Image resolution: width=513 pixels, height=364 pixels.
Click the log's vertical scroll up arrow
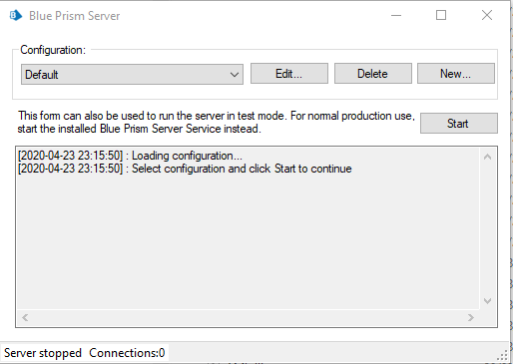click(487, 157)
